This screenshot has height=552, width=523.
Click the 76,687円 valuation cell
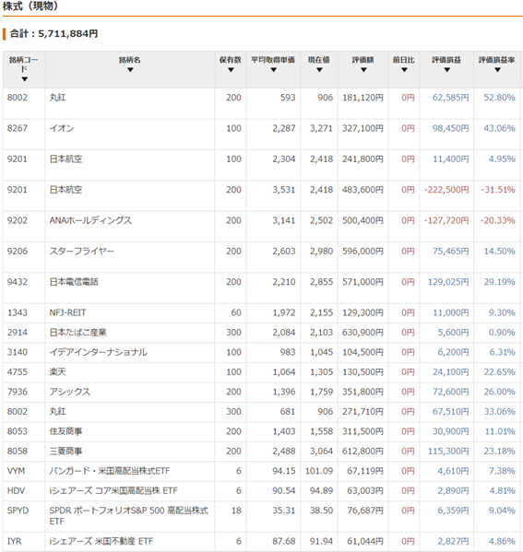point(365,511)
